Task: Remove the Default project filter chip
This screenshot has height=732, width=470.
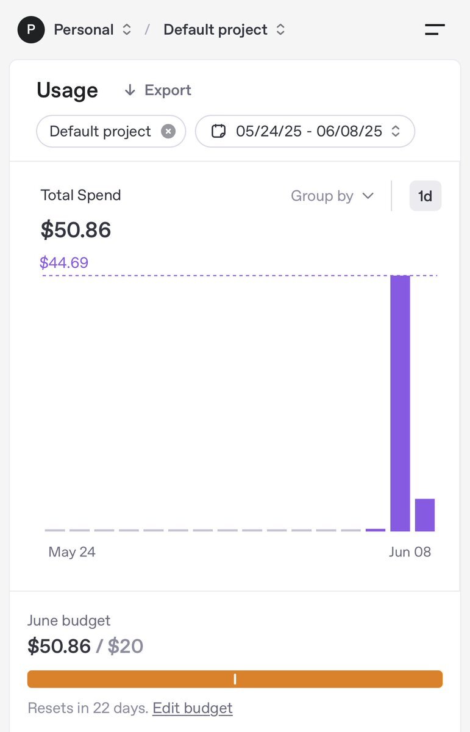Action: [x=168, y=131]
